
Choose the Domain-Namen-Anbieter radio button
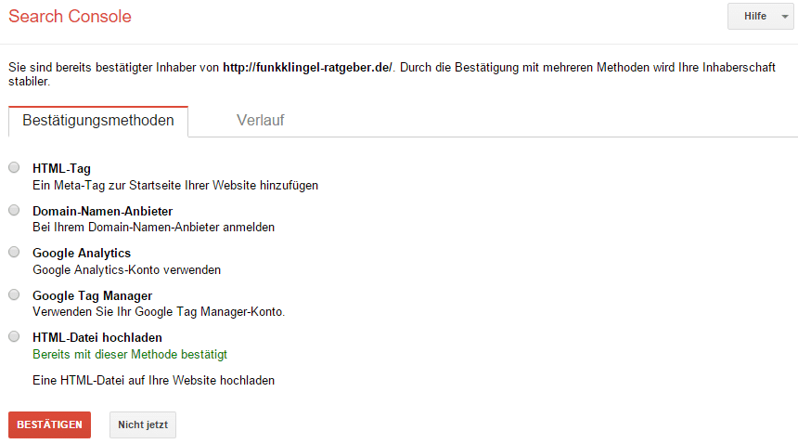(x=14, y=210)
